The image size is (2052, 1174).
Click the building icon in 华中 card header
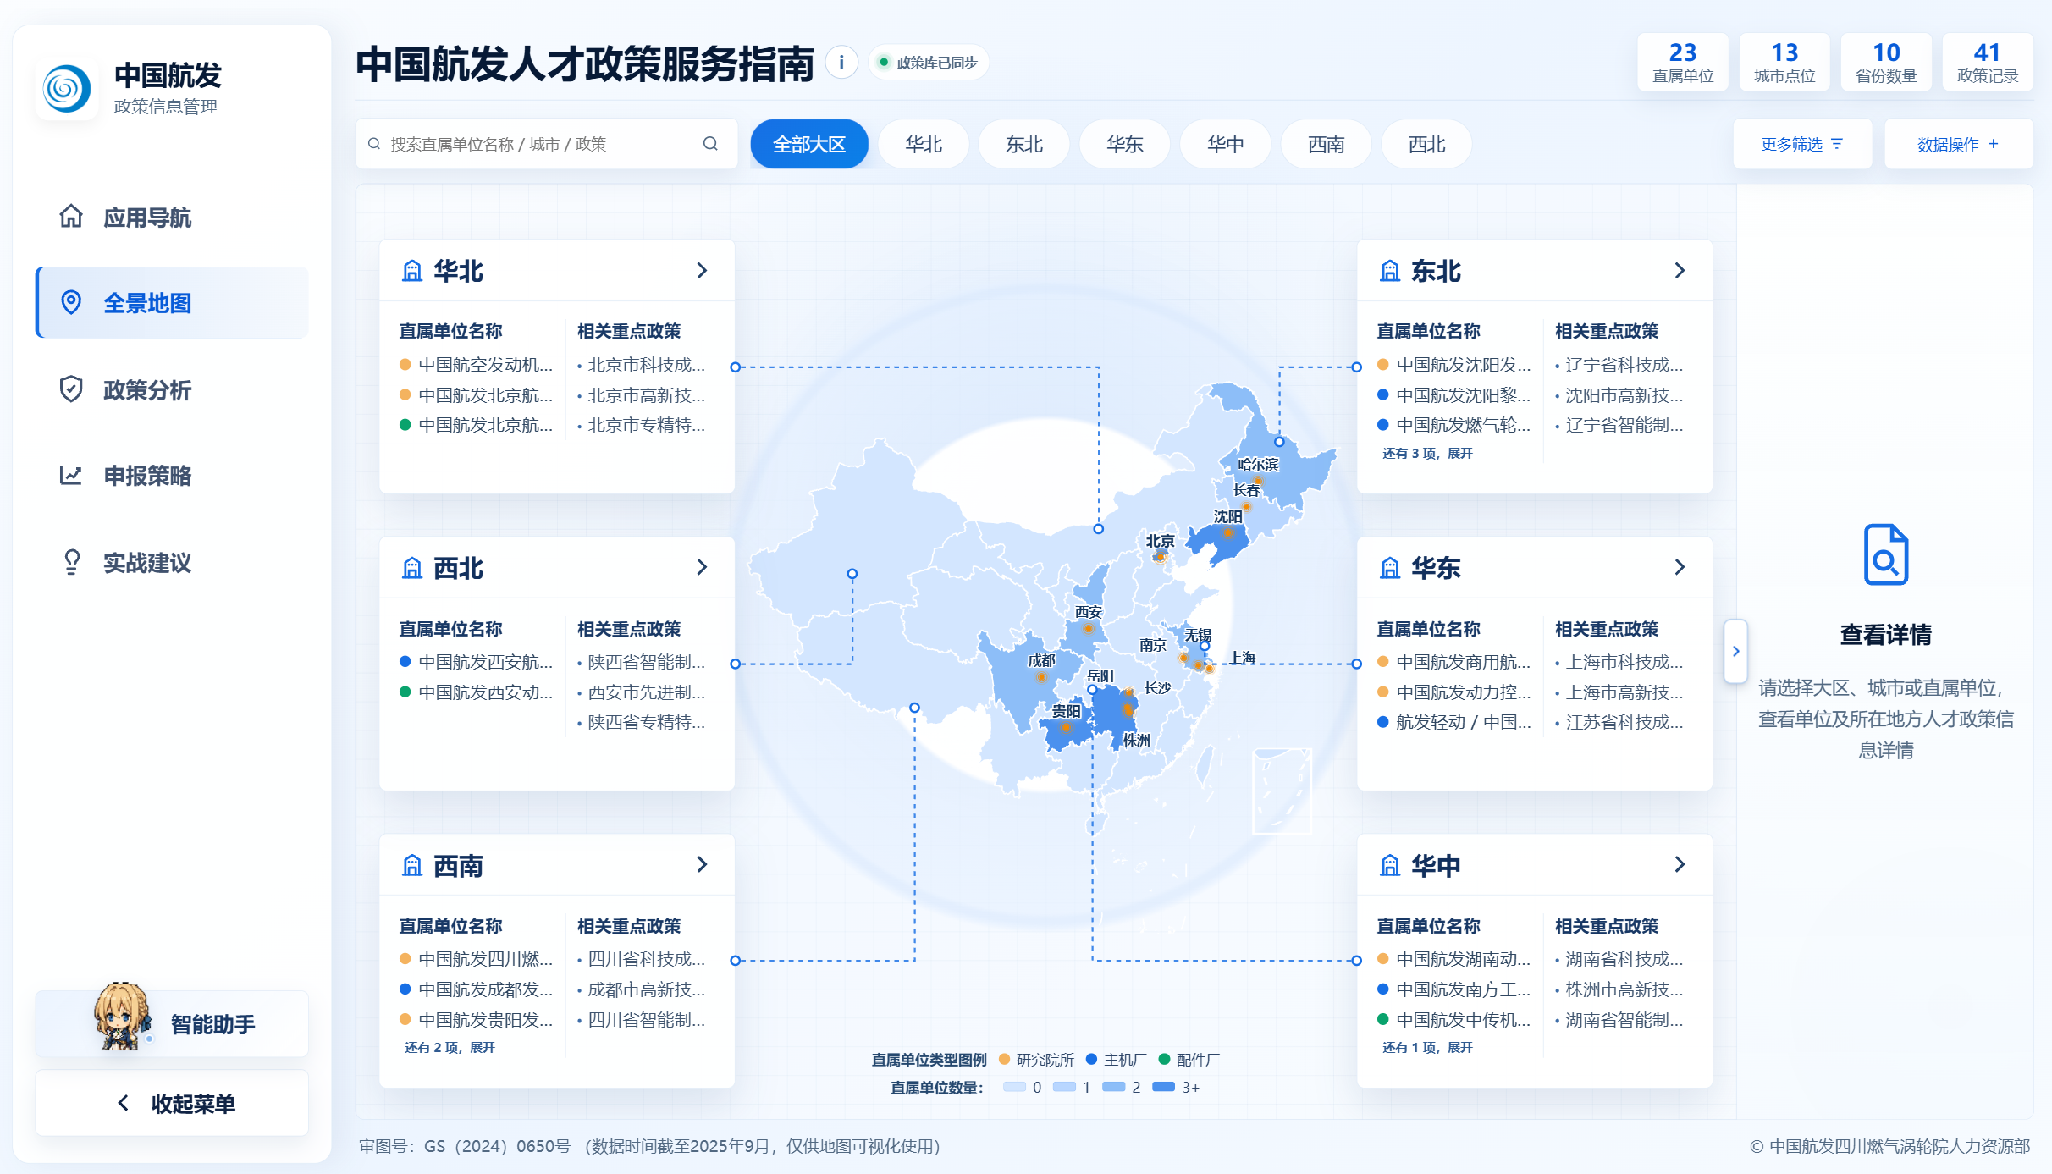coord(1390,865)
